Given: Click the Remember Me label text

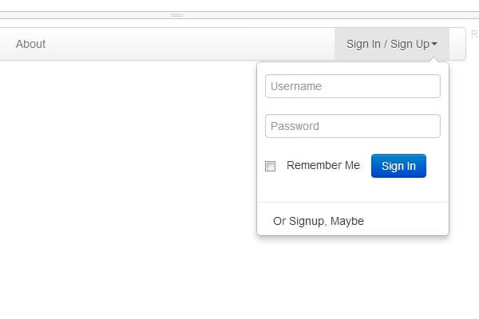Looking at the screenshot, I should 323,166.
